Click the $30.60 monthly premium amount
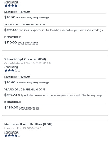This screenshot has width=110, height=143. pos(10,82)
